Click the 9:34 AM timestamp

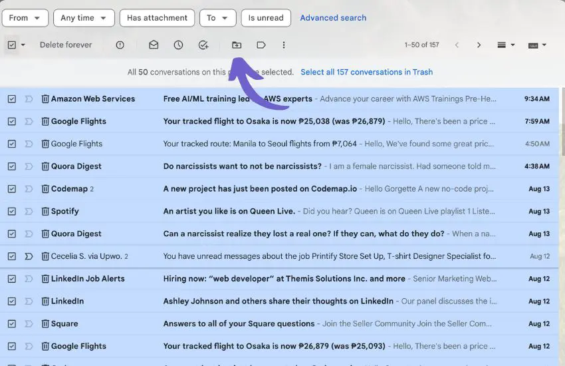point(536,98)
